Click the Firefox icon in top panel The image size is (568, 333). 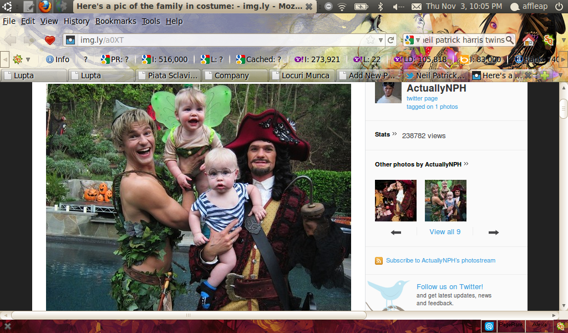click(x=45, y=6)
